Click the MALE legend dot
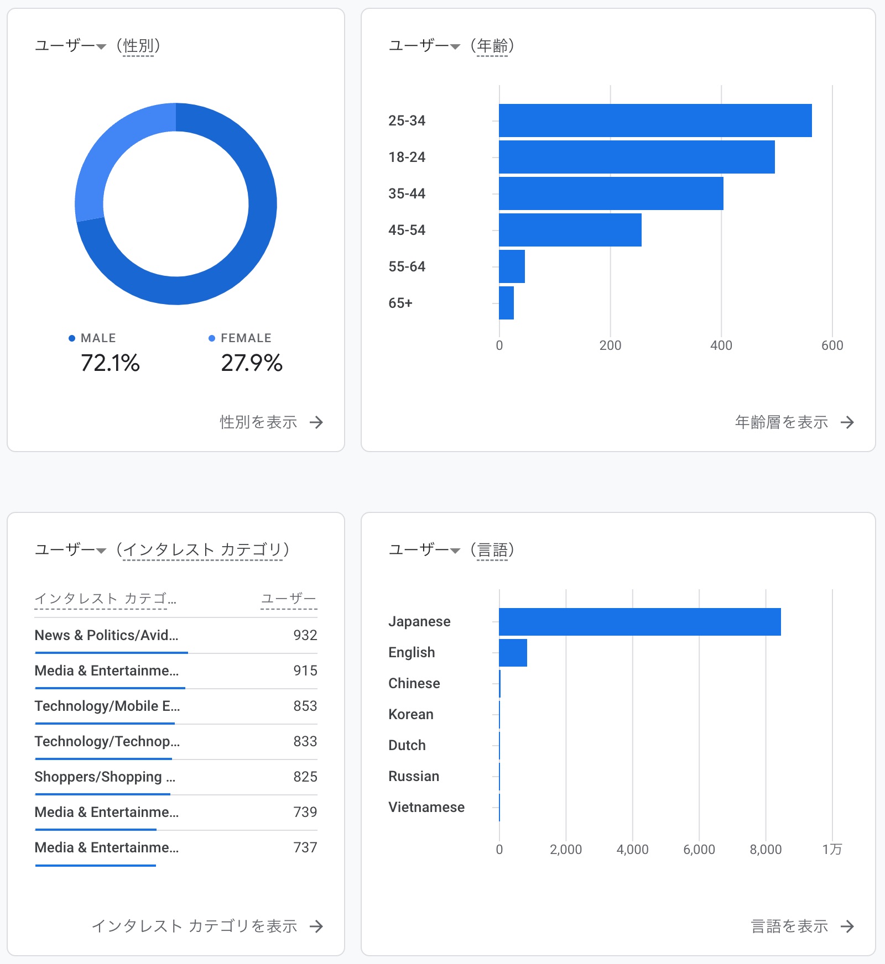 72,338
